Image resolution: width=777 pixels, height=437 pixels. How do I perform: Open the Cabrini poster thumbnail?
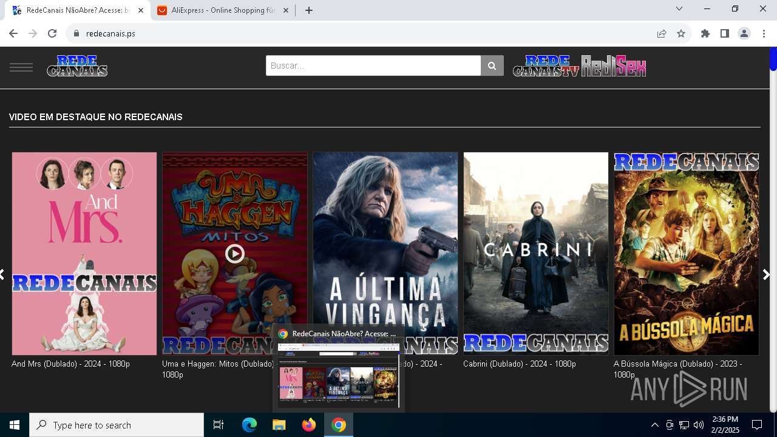click(x=536, y=254)
